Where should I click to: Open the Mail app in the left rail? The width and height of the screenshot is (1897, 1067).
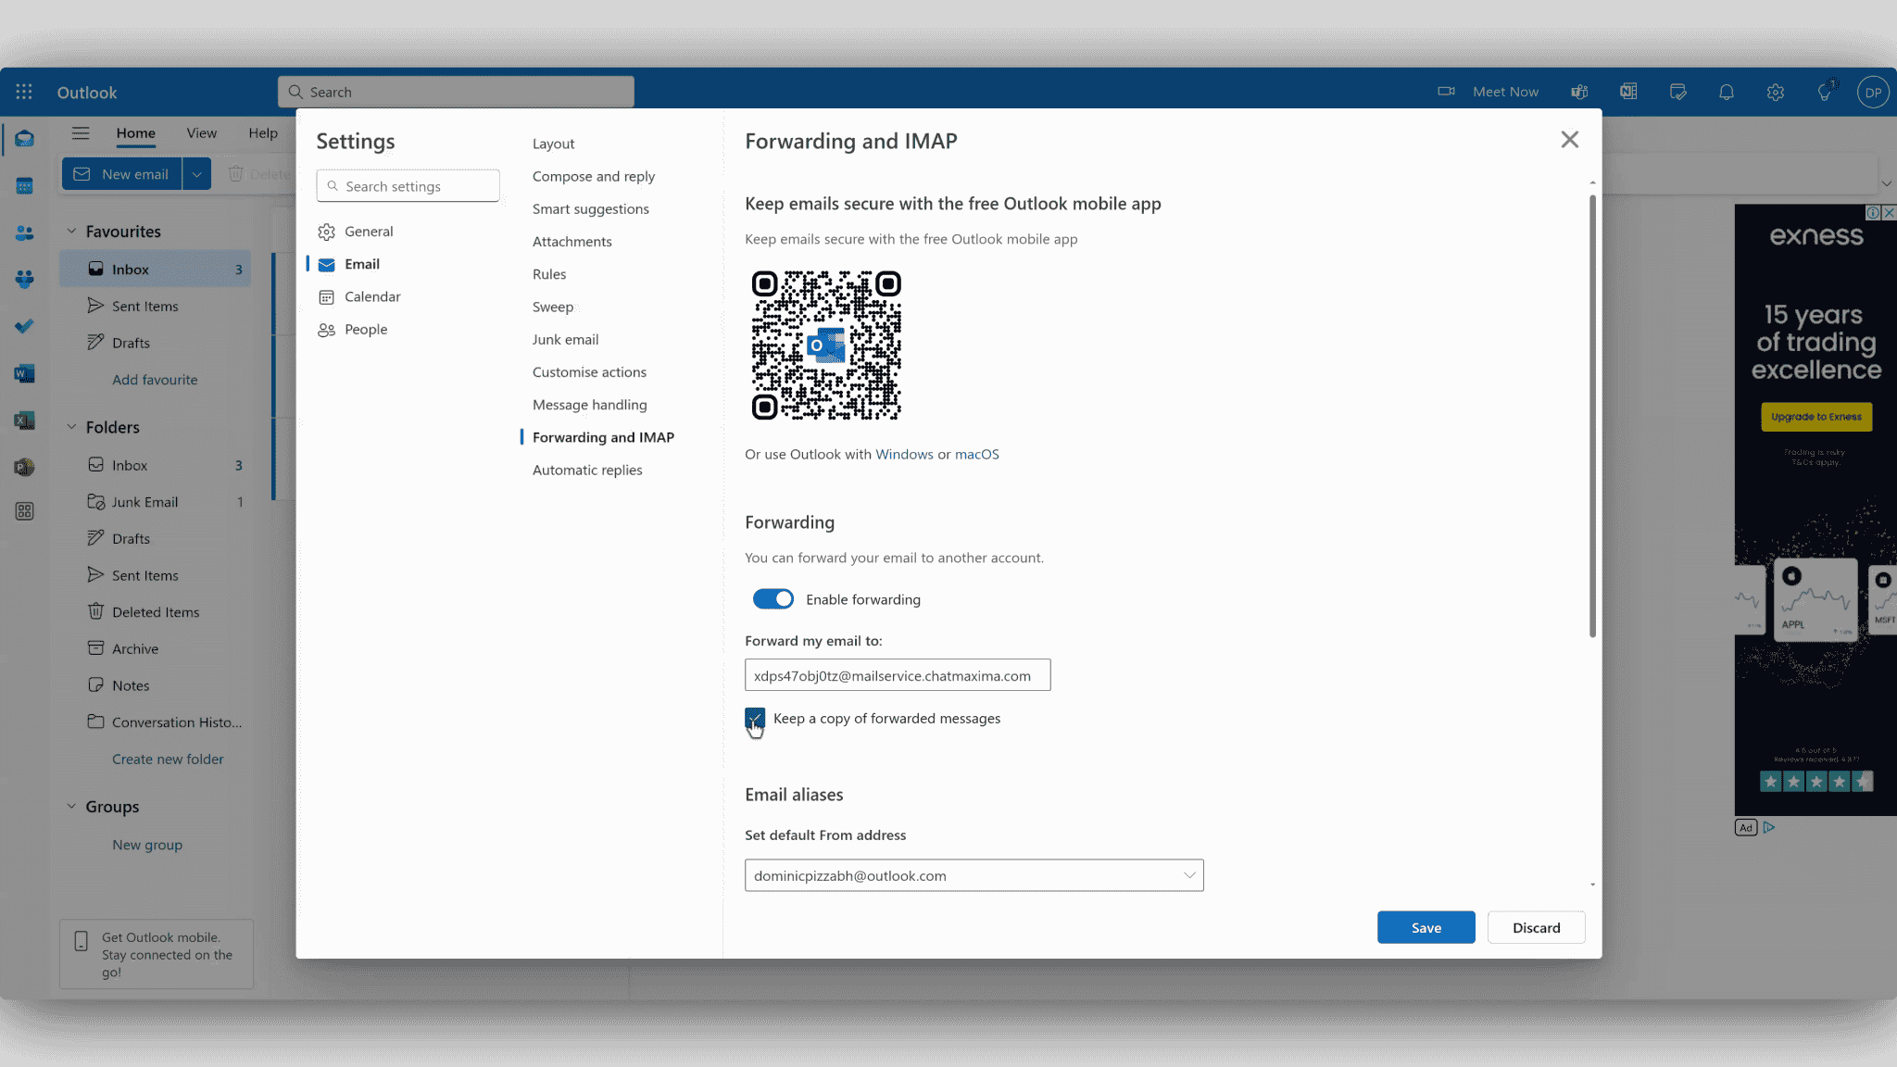[24, 139]
